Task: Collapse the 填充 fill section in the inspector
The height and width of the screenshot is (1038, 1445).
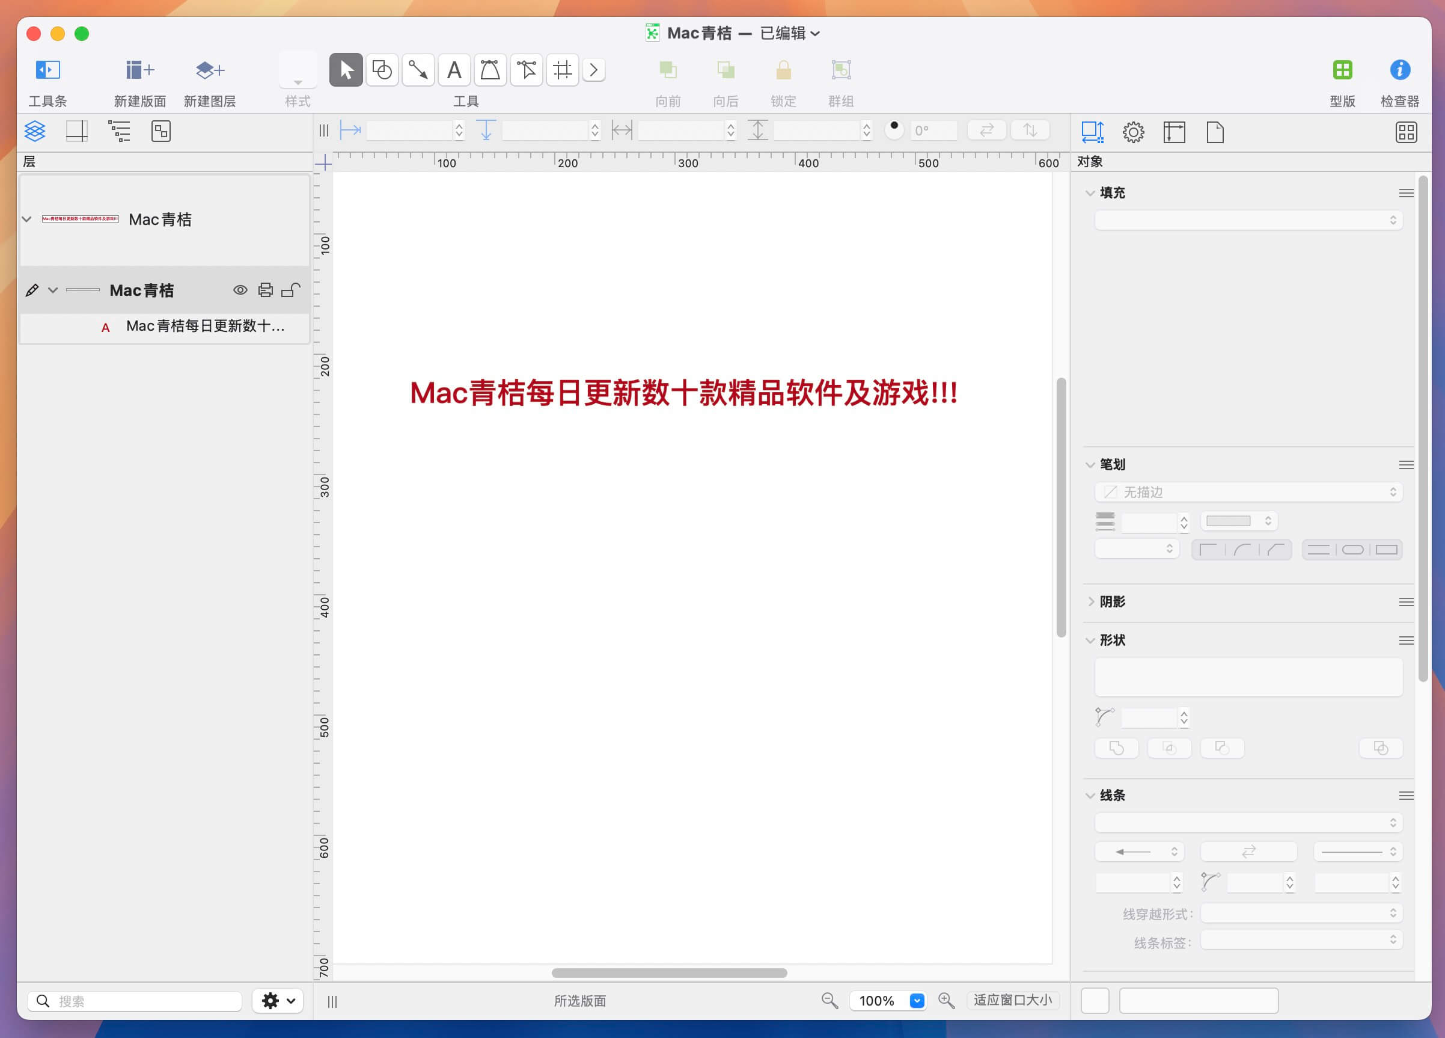Action: pos(1091,192)
